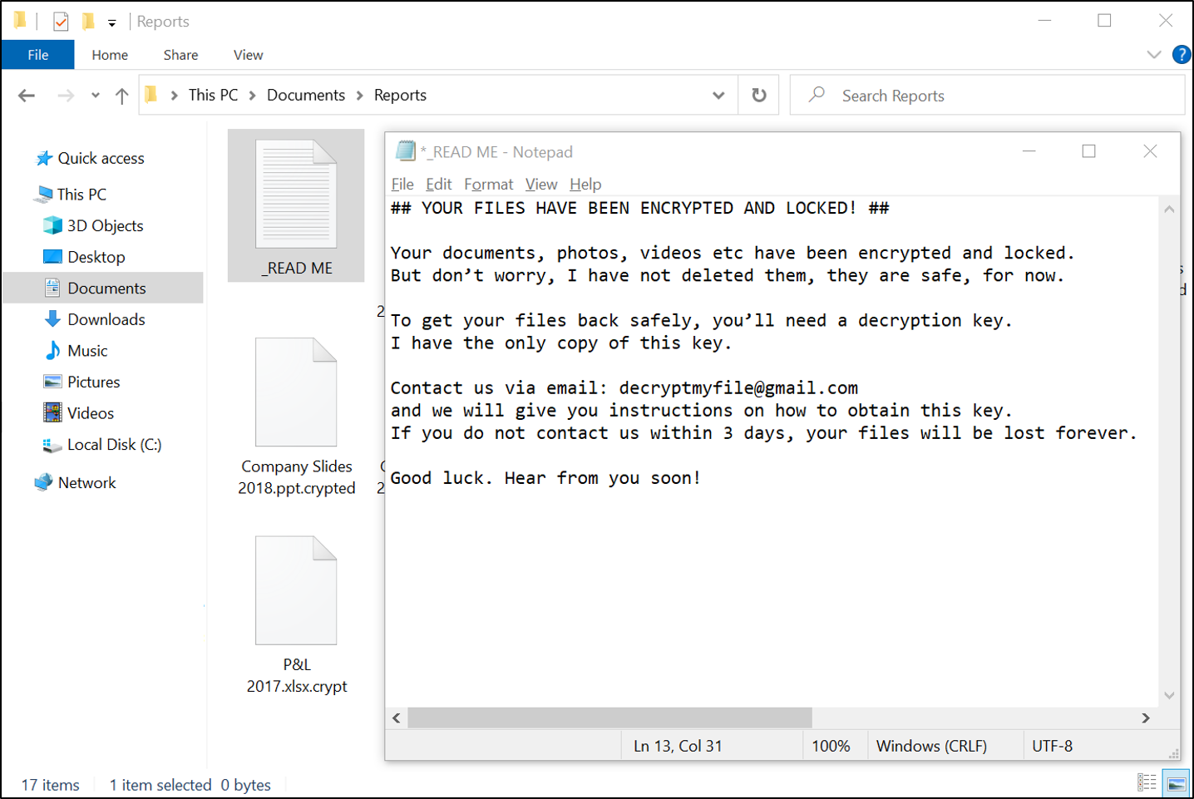Select Company Slides 2018.ppt.crypted file icon
This screenshot has width=1194, height=799.
coord(296,392)
